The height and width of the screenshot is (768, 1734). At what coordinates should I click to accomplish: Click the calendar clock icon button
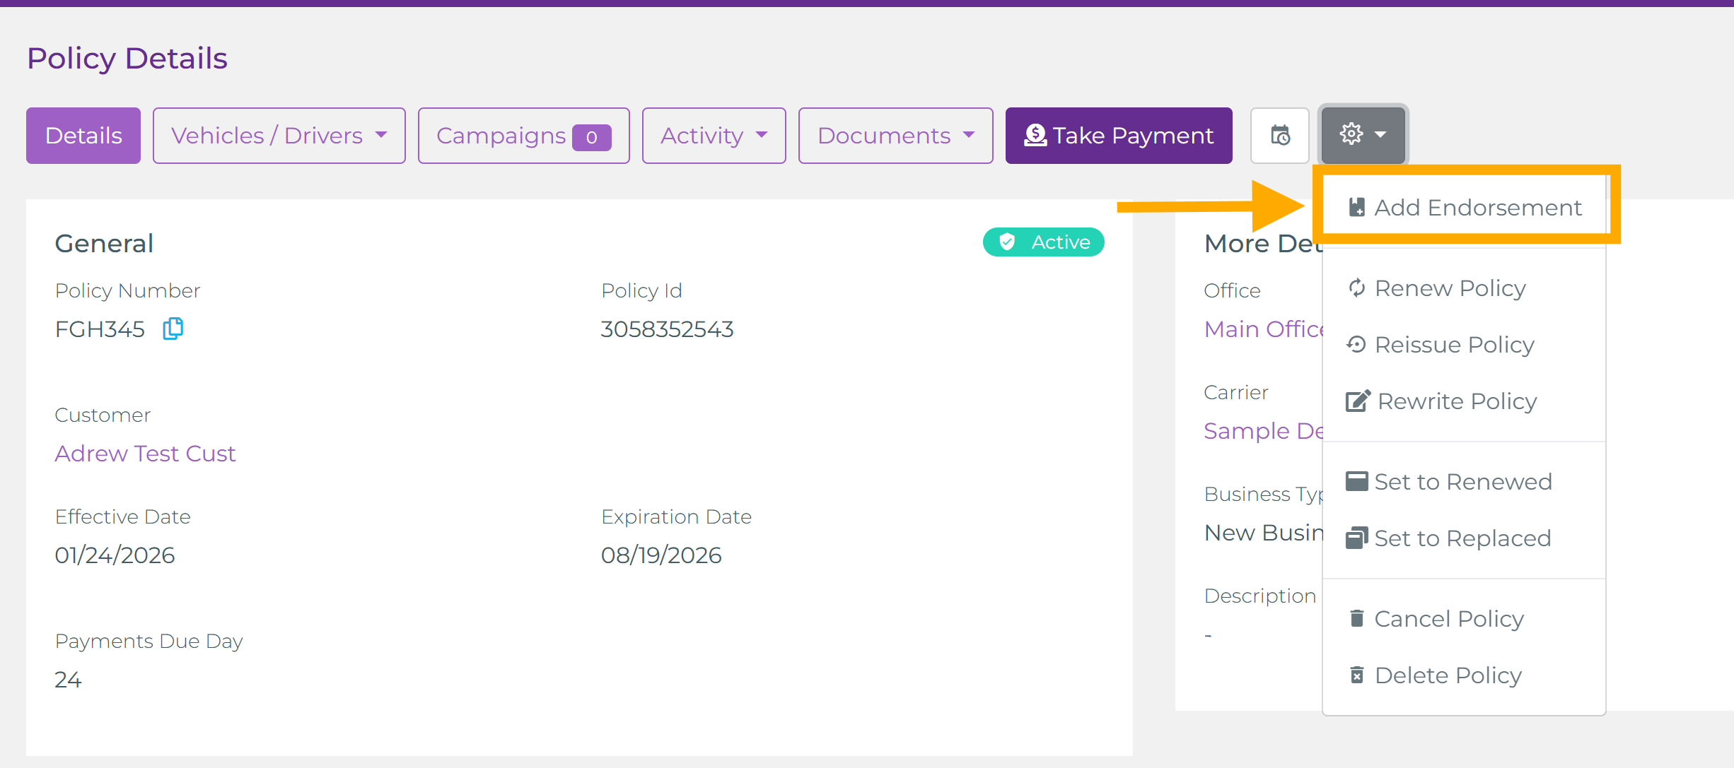click(x=1280, y=135)
